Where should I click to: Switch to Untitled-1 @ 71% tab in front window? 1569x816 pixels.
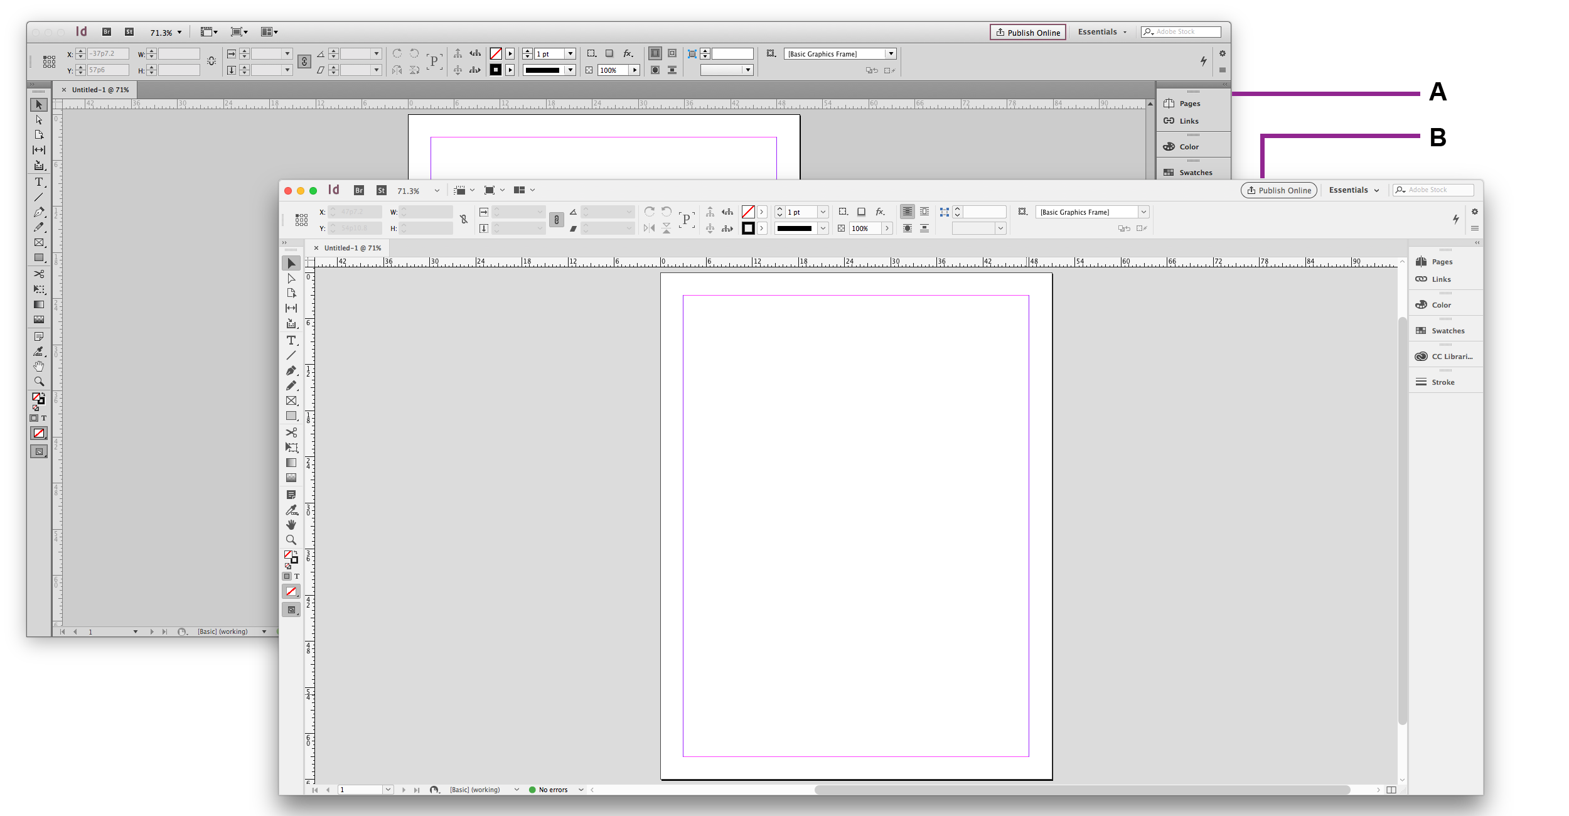[x=353, y=248]
